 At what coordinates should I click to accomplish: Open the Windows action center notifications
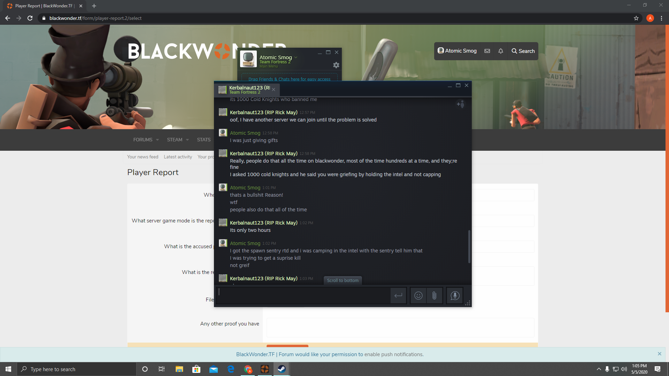(x=658, y=369)
